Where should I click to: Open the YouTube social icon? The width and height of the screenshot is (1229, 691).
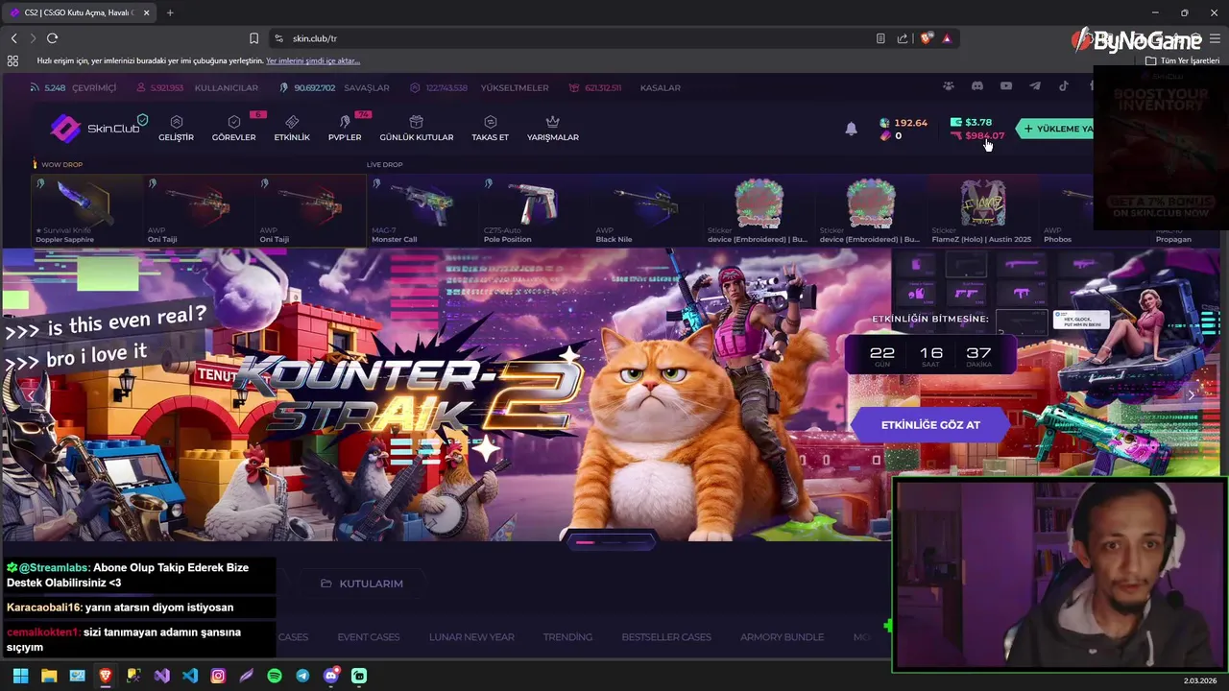click(x=1005, y=86)
